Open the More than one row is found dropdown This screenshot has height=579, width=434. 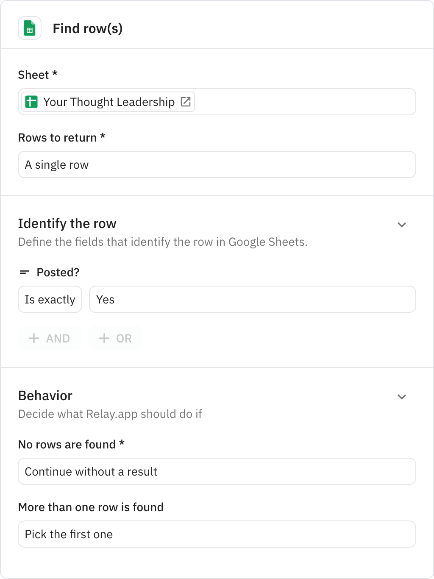217,534
